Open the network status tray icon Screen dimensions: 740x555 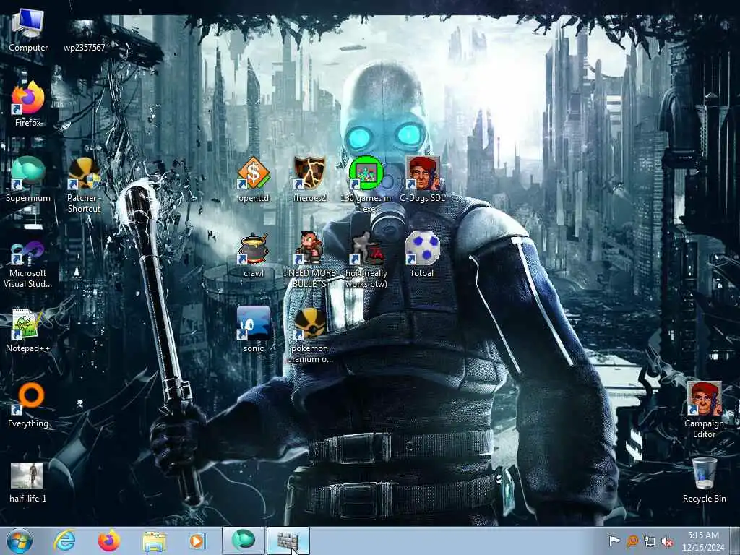coord(650,541)
